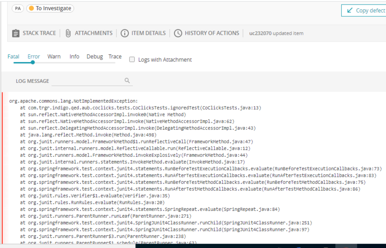This screenshot has width=386, height=248.
Task: Click the log level slider handle
Action: point(33,63)
